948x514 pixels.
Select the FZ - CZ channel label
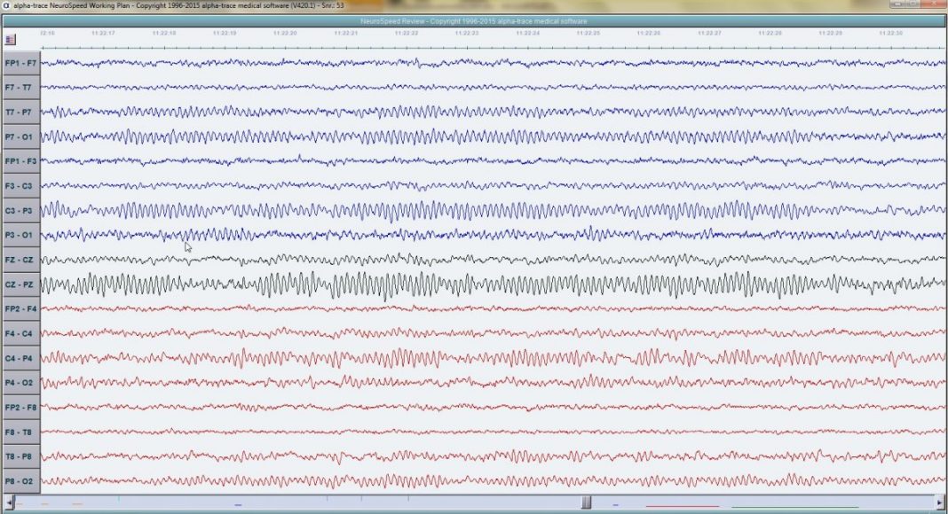[21, 260]
